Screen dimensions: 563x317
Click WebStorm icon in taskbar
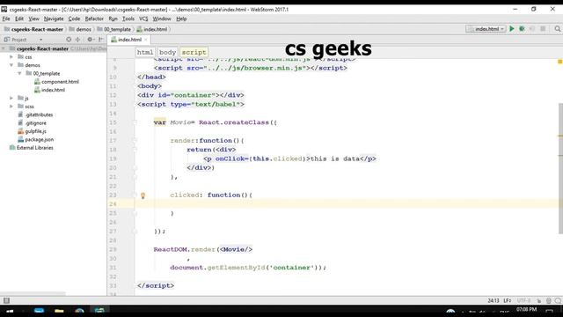coord(99,311)
